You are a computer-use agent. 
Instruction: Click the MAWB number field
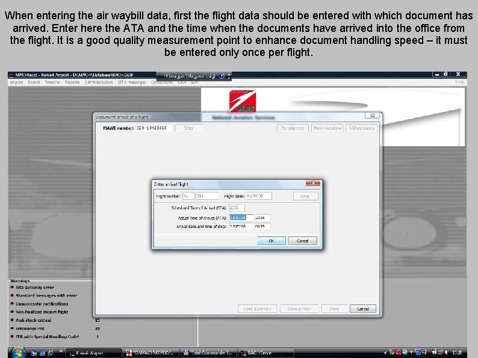click(x=153, y=128)
